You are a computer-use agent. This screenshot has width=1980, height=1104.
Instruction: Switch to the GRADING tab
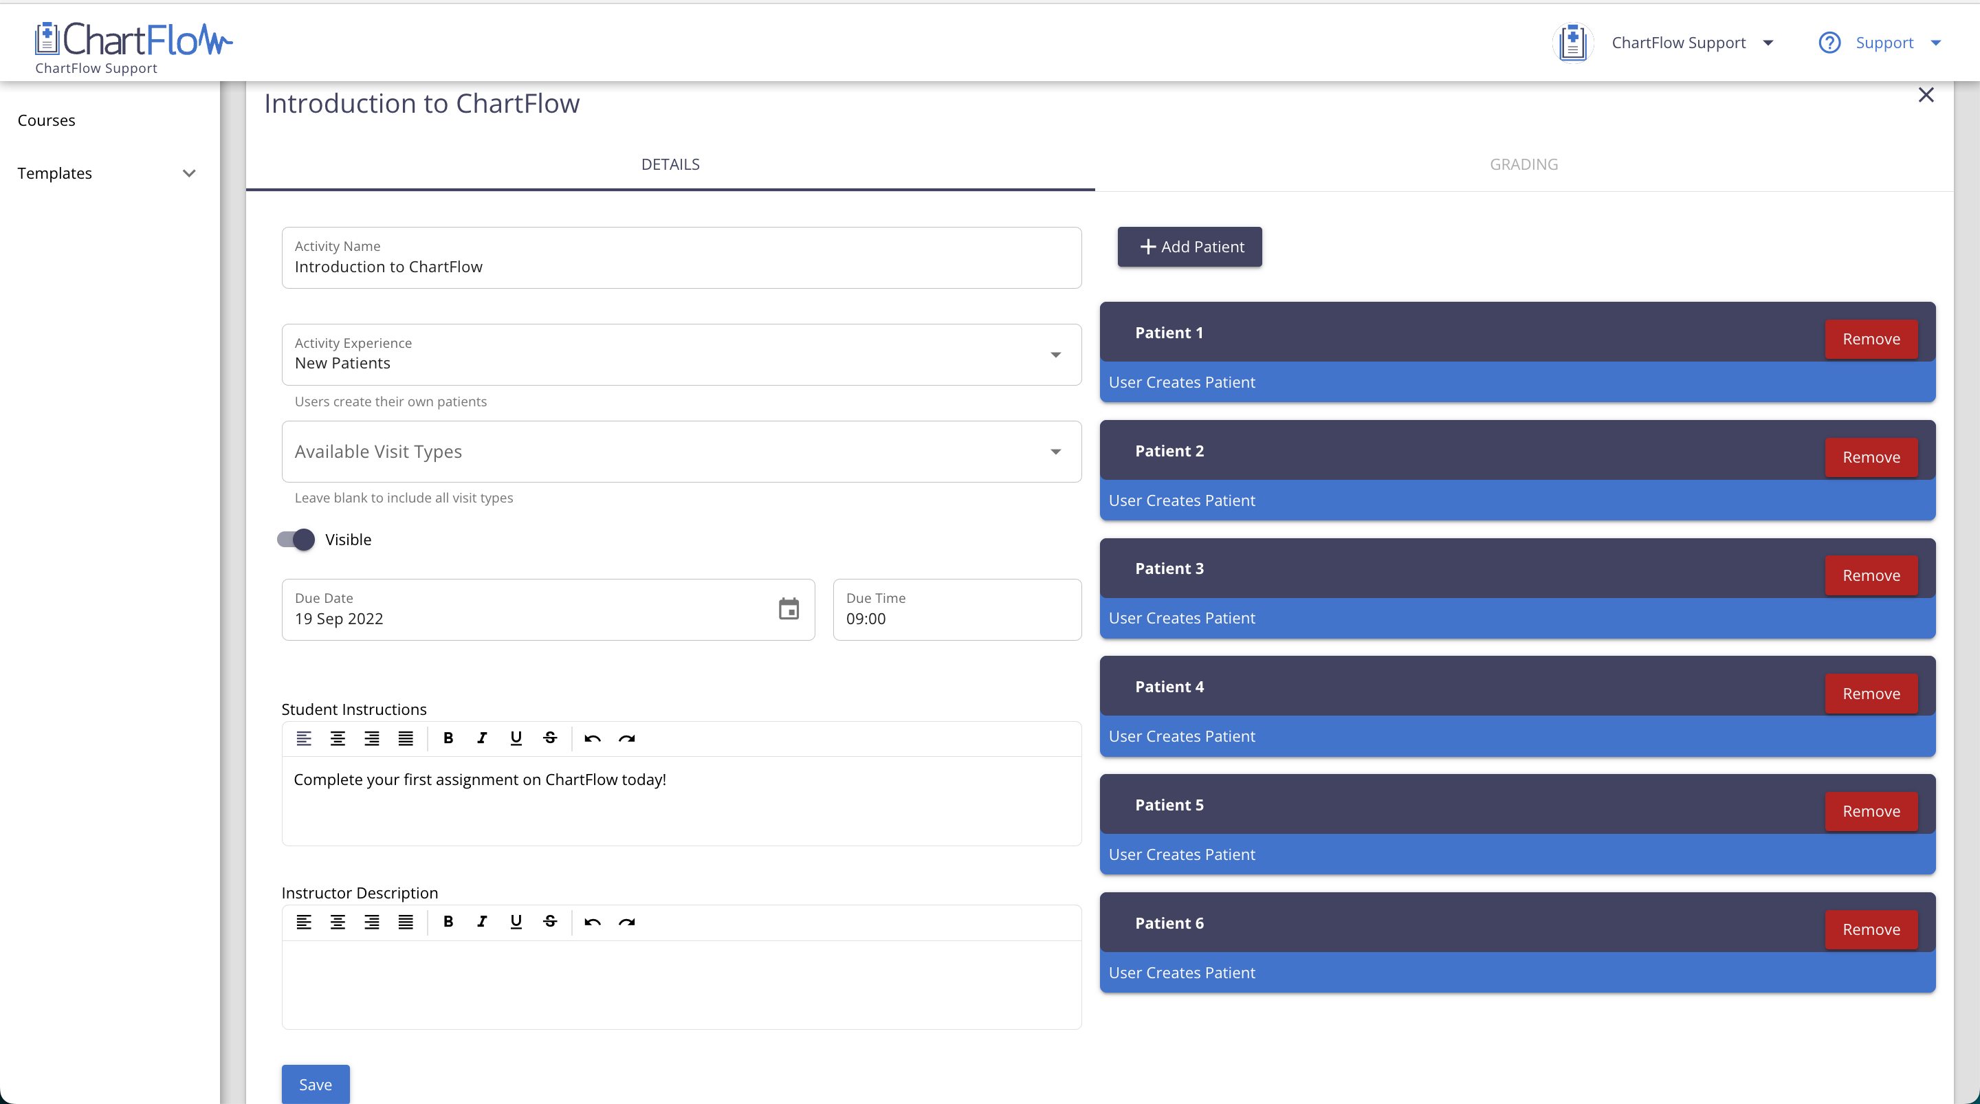coord(1523,164)
